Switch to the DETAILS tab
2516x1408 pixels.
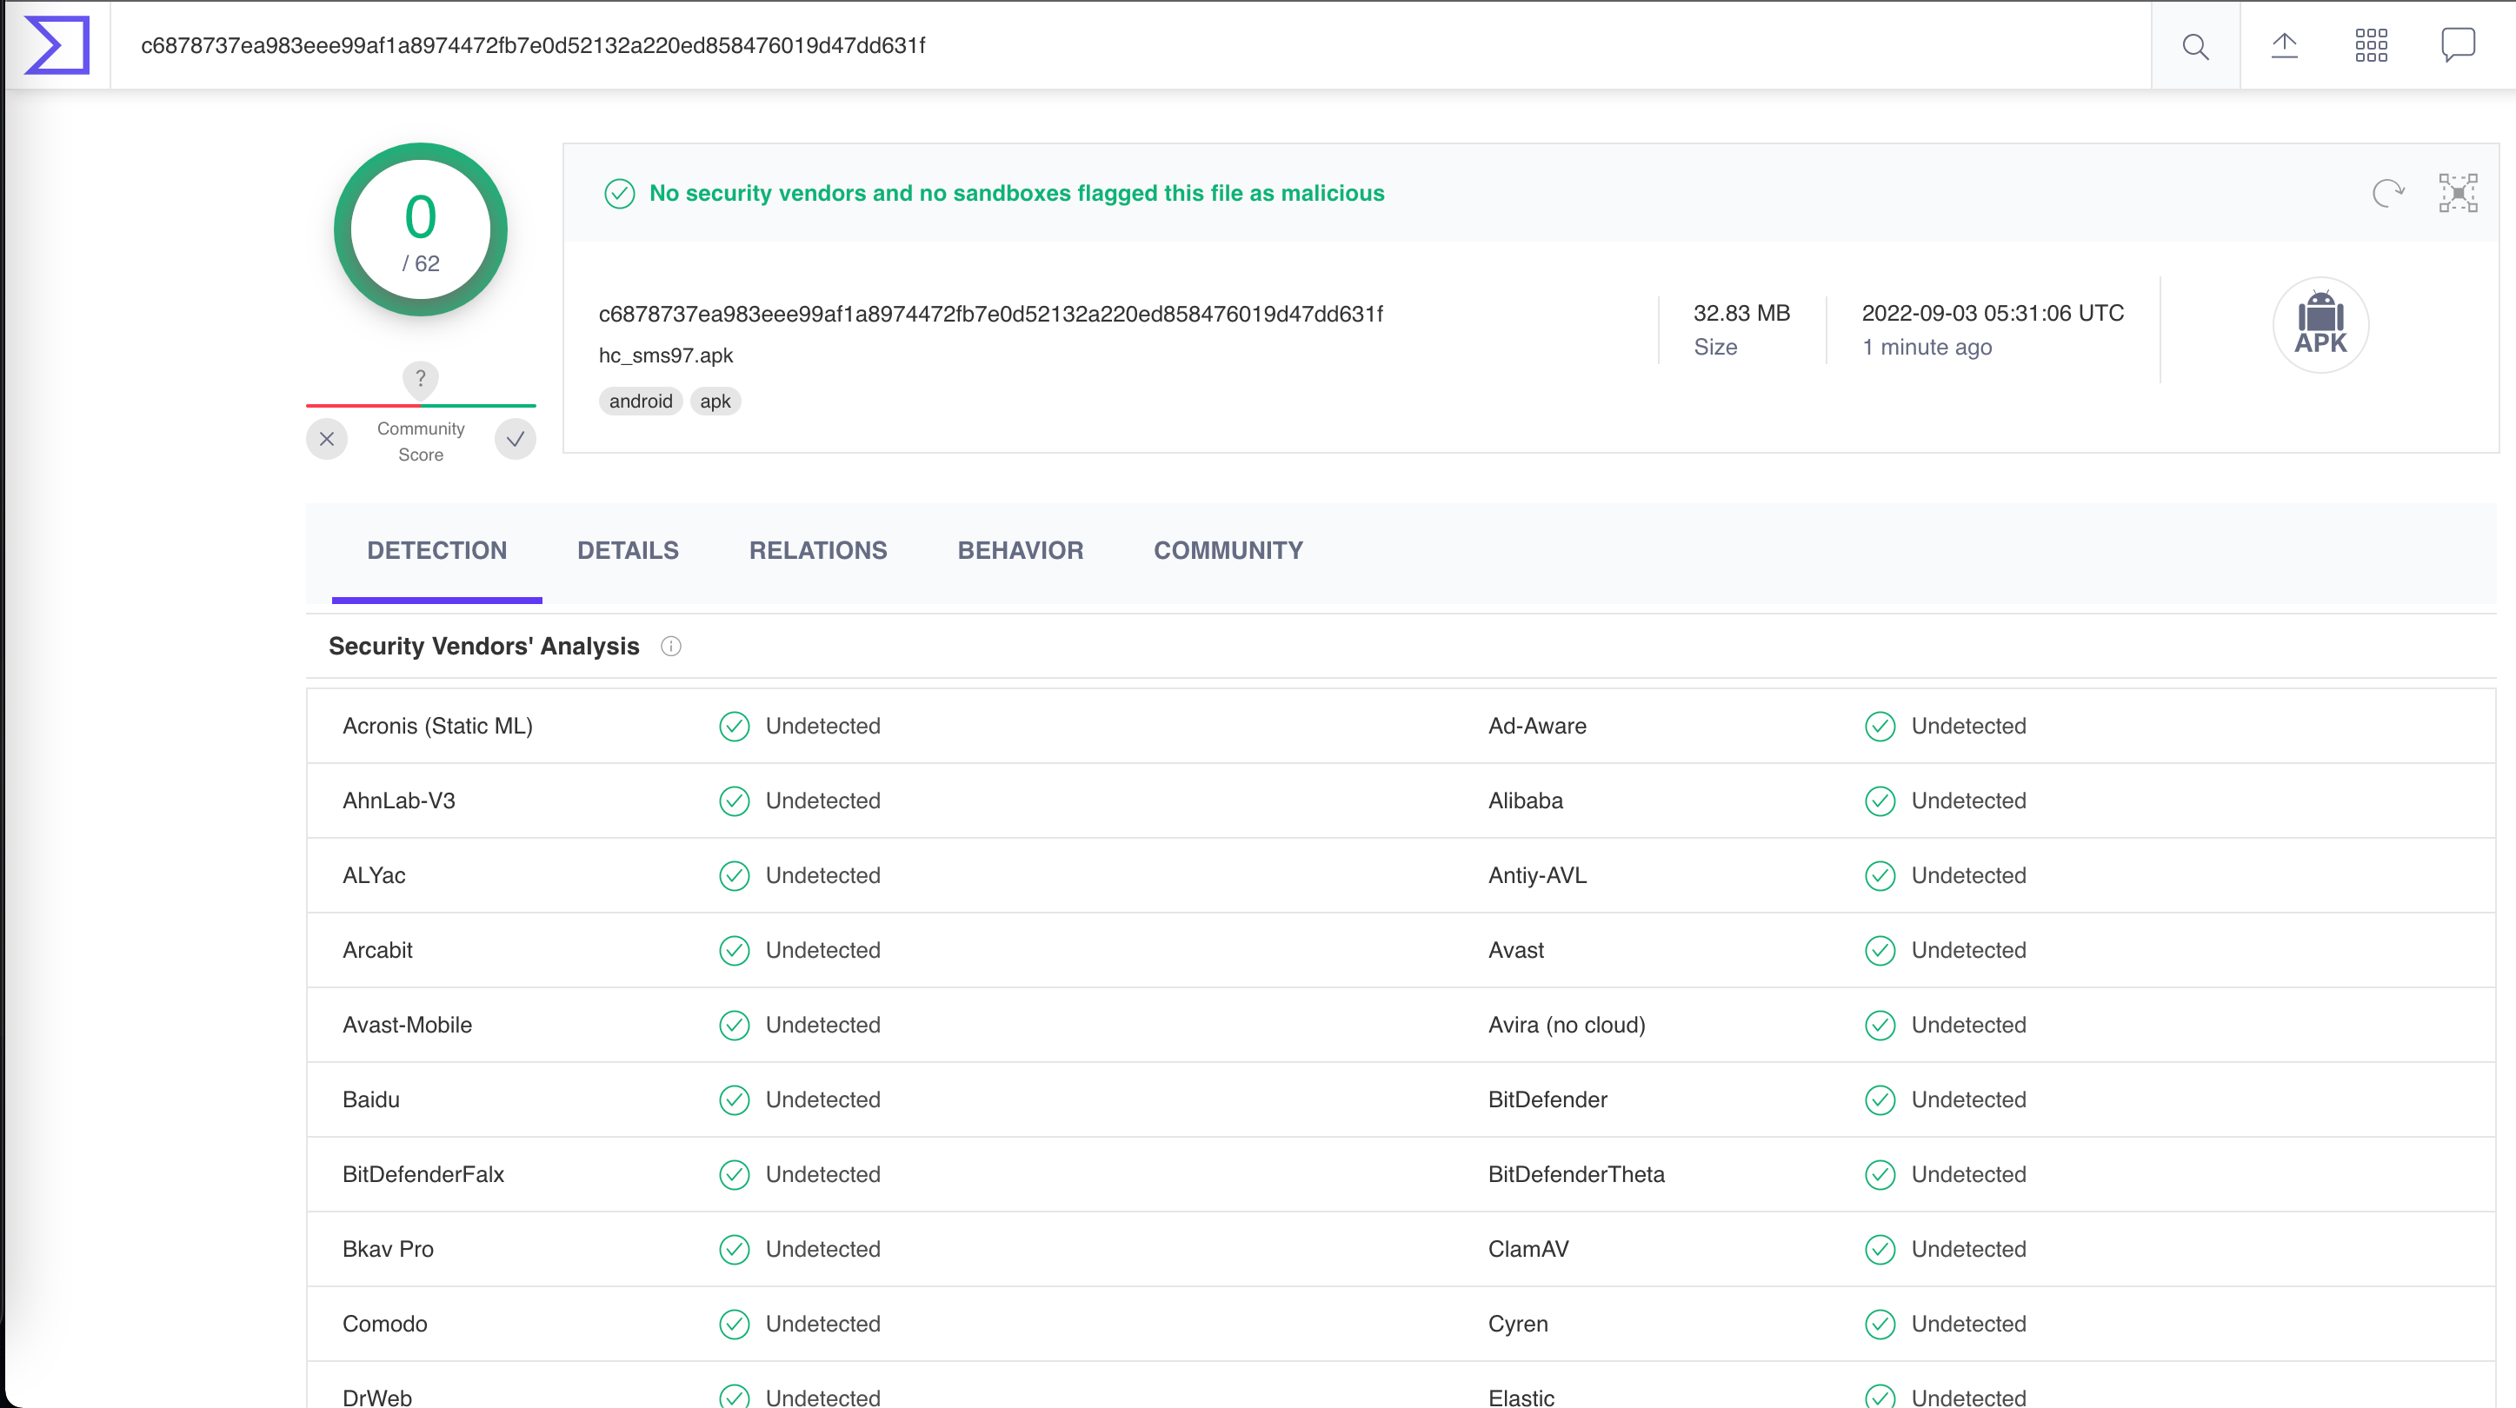[627, 551]
